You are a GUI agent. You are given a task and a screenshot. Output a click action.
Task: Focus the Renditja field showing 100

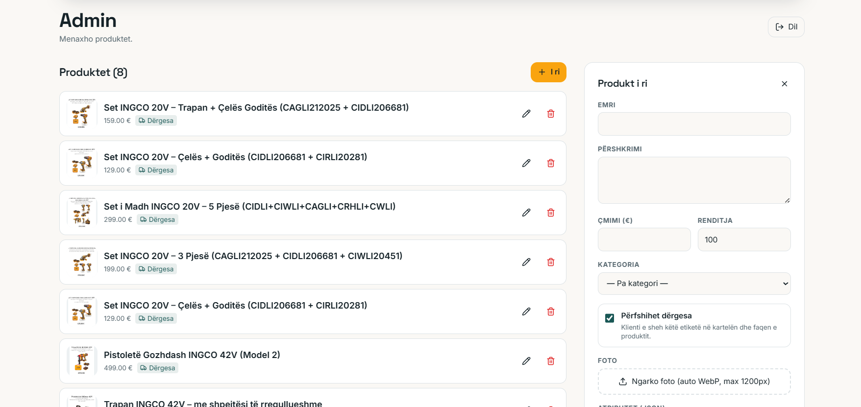click(x=744, y=239)
